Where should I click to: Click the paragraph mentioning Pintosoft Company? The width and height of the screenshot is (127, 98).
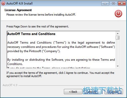coord(61,47)
